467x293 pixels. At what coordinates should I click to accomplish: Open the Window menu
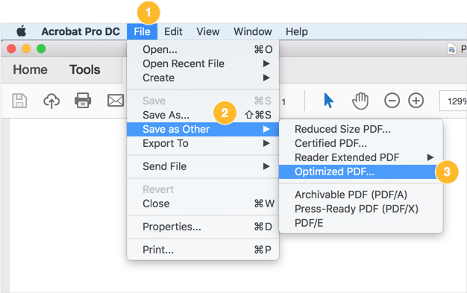pos(253,31)
